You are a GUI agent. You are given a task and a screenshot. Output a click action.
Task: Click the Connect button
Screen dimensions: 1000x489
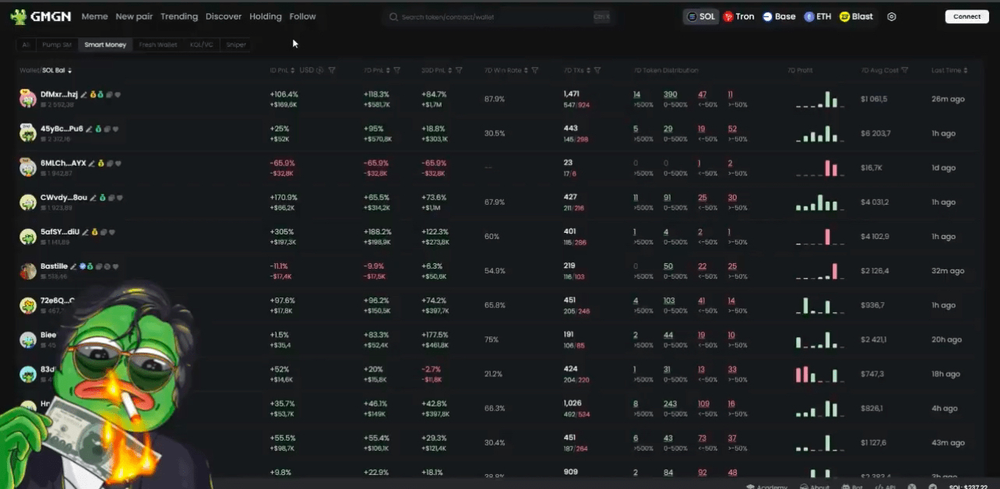[967, 16]
